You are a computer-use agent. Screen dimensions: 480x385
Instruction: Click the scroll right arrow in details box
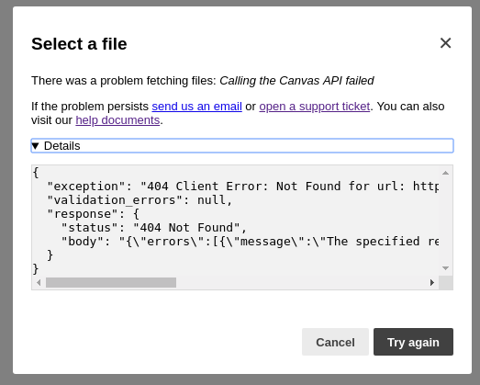point(432,282)
